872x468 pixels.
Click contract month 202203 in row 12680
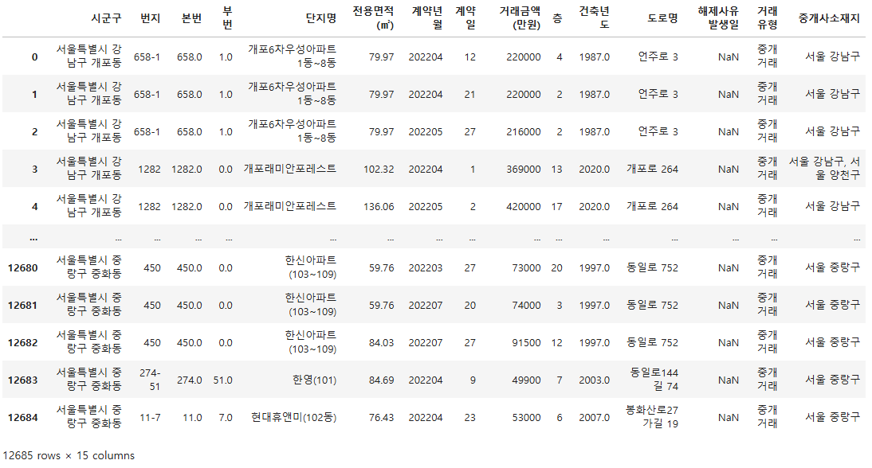click(426, 268)
